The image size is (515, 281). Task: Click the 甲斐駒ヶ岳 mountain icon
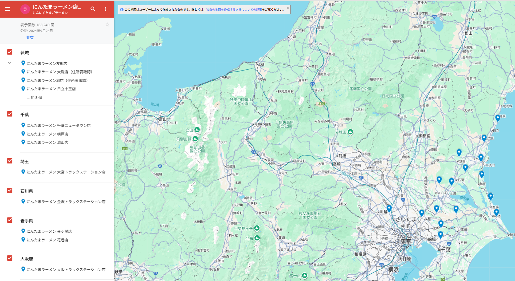click(257, 228)
